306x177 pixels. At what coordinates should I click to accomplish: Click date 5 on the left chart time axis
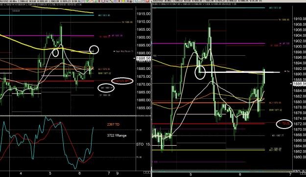50,173
